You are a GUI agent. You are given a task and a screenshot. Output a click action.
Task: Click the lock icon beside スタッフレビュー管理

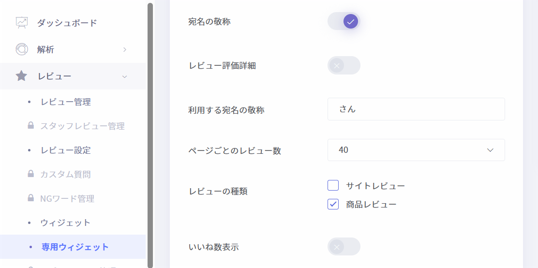click(x=30, y=126)
